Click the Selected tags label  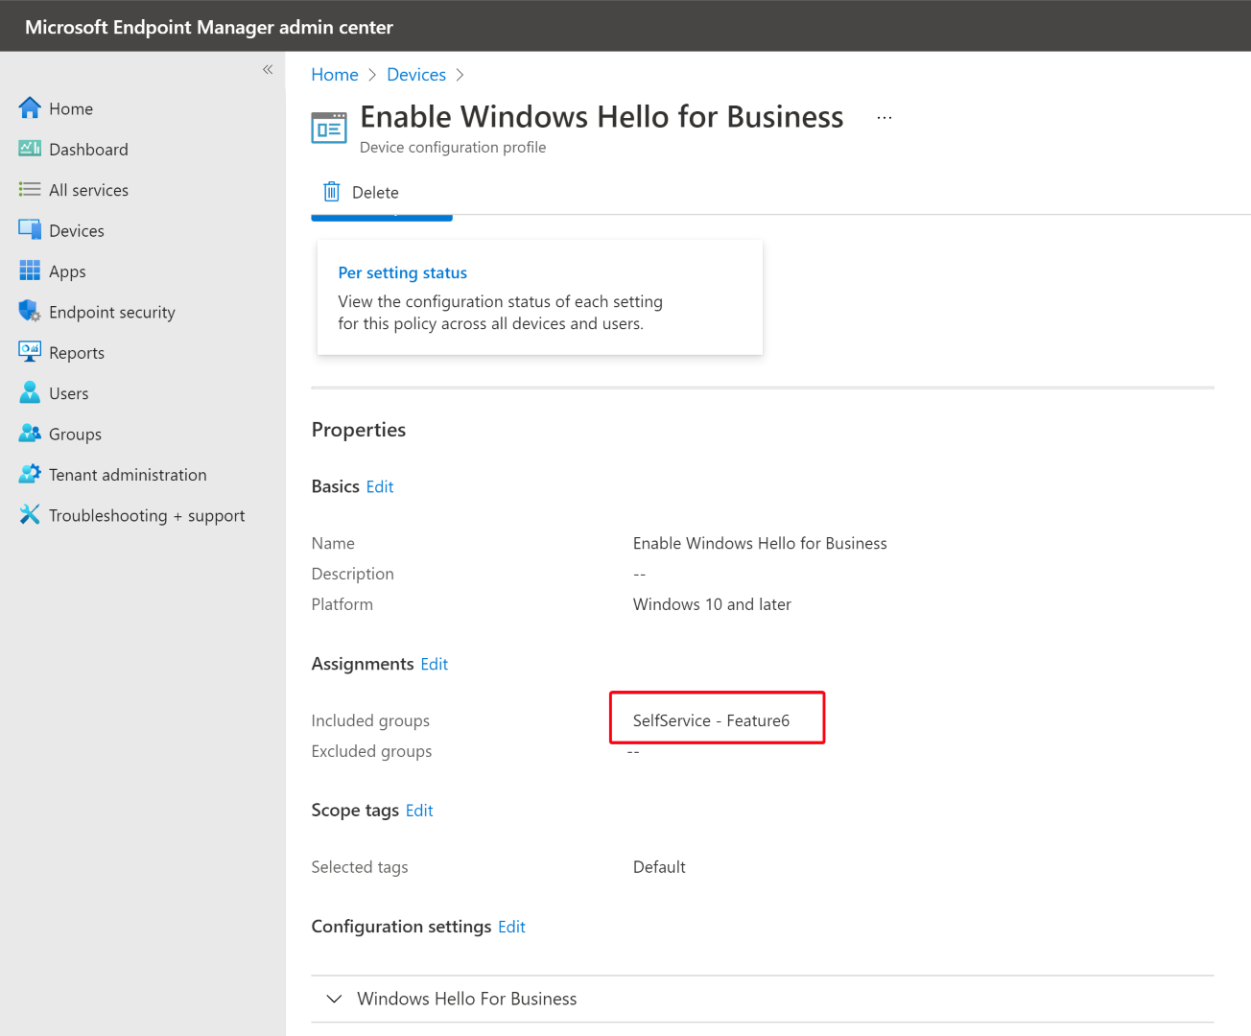360,867
